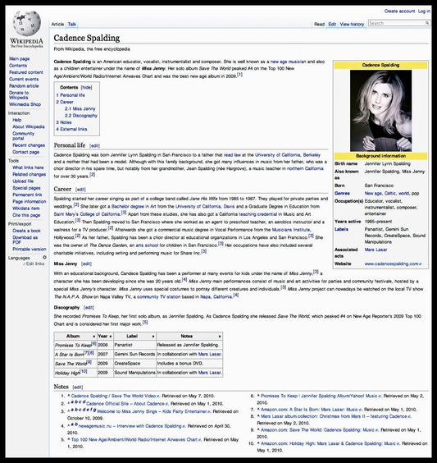Edit the Personal life section
Viewport: 437px width, 463px height.
94,146
